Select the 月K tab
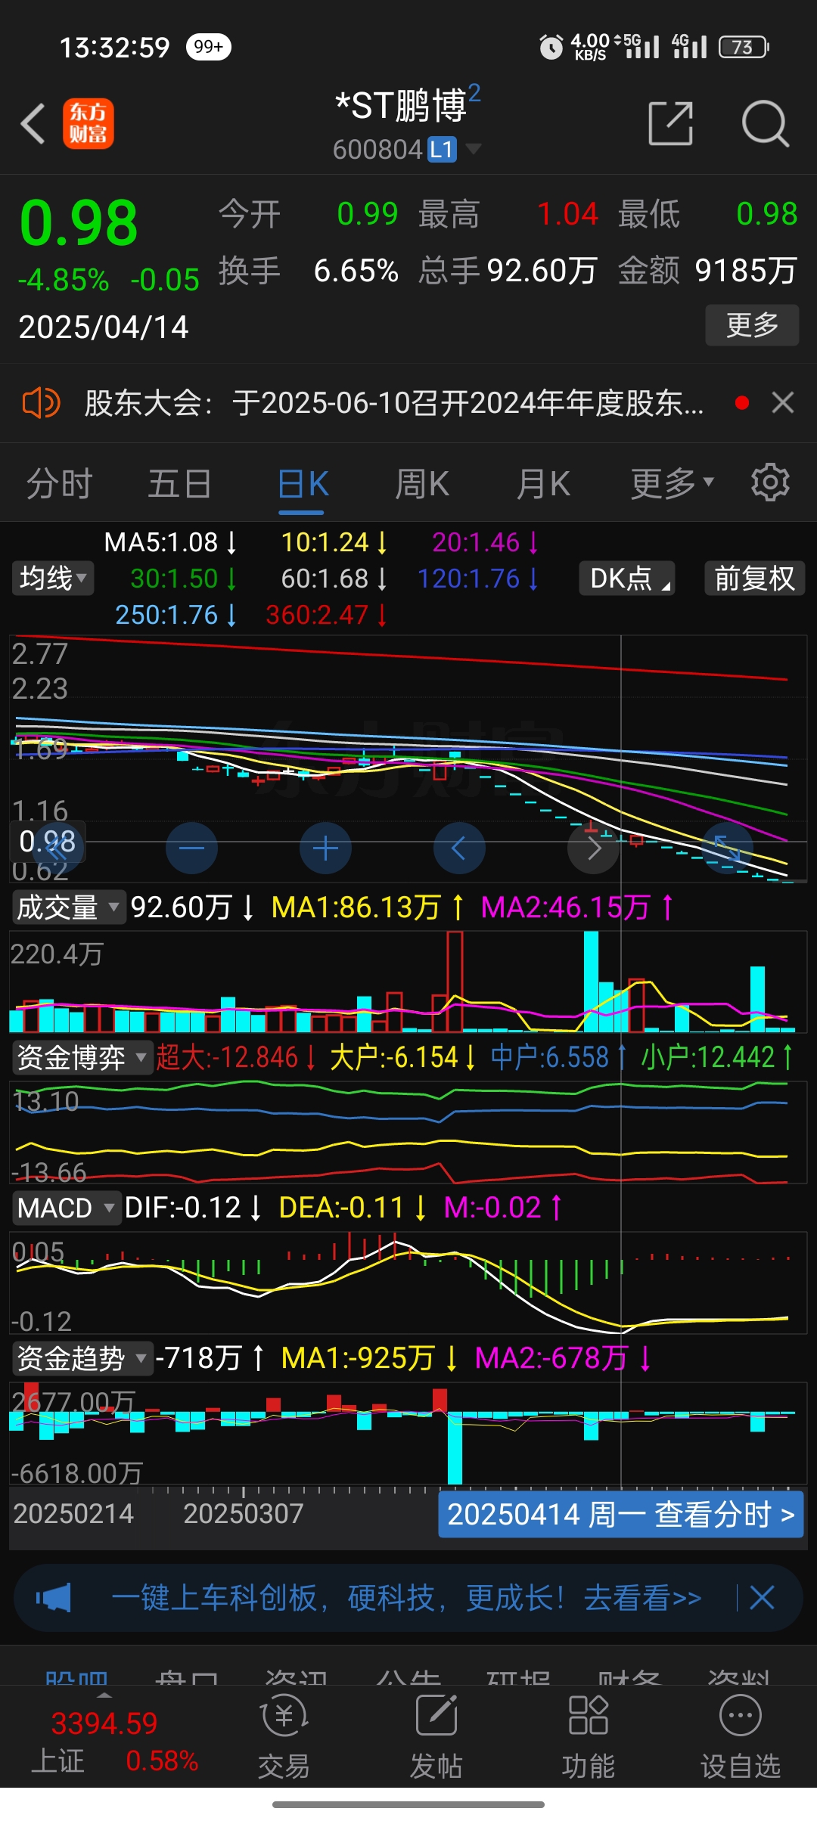 543,483
